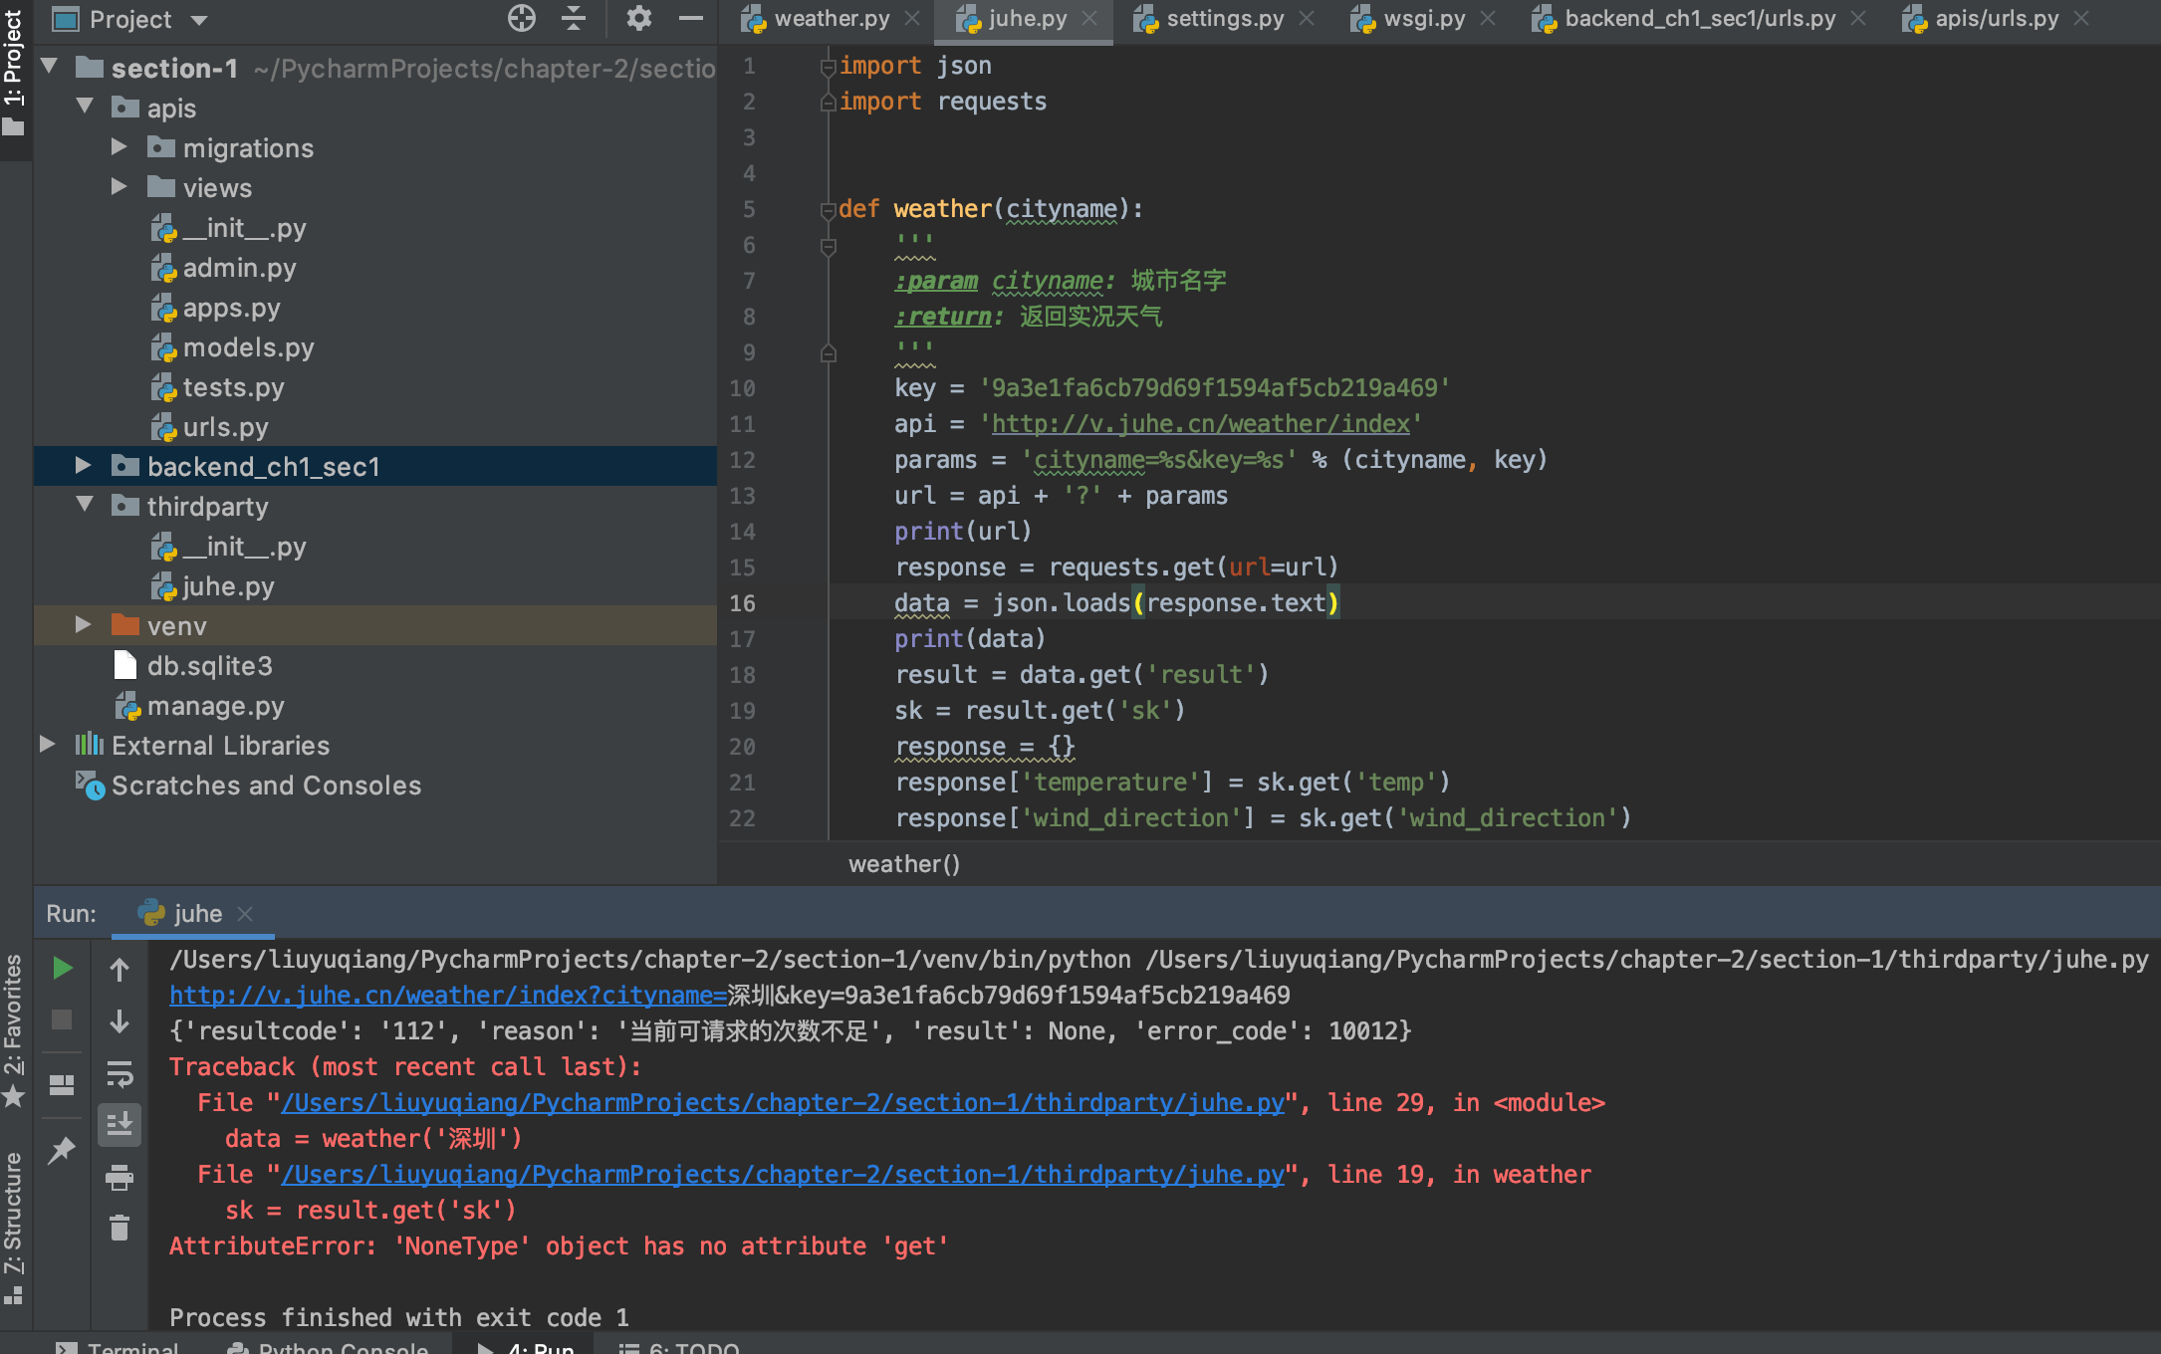Click the Up the stack trace arrow
This screenshot has height=1354, width=2161.
[x=120, y=969]
